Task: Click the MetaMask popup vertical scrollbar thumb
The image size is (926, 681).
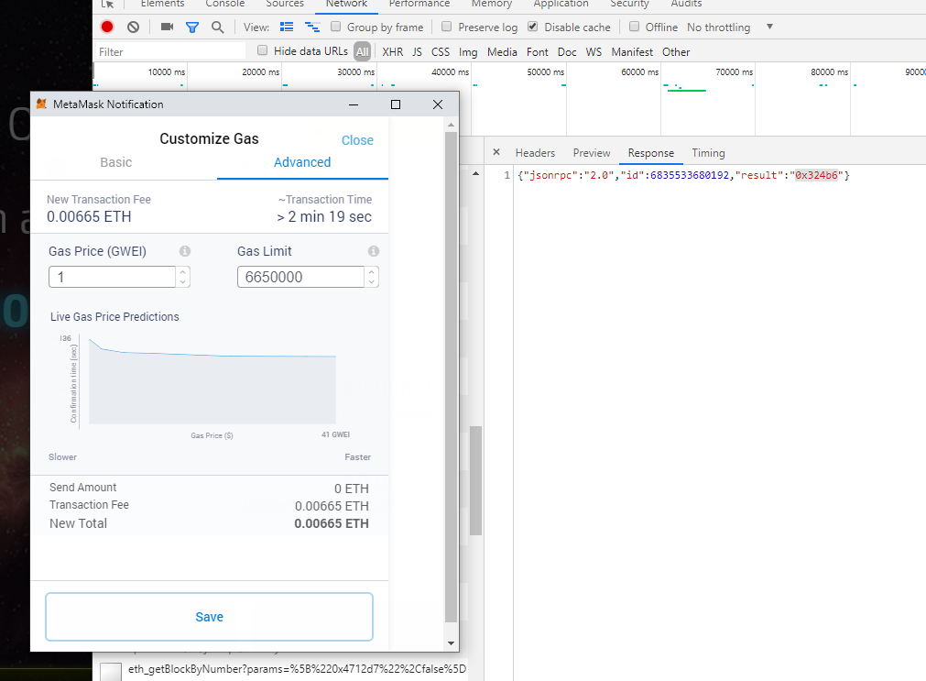Action: (x=452, y=377)
